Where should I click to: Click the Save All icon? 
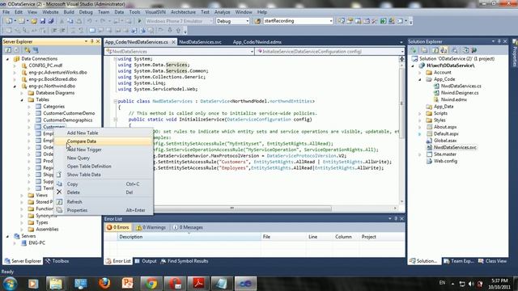(51, 21)
